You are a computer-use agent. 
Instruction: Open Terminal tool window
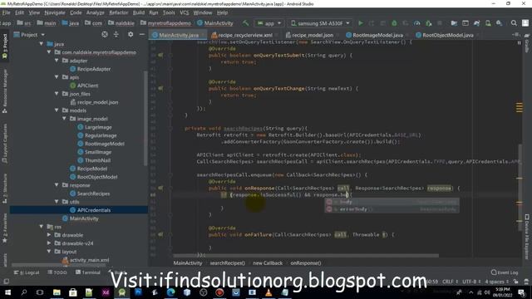(x=88, y=272)
